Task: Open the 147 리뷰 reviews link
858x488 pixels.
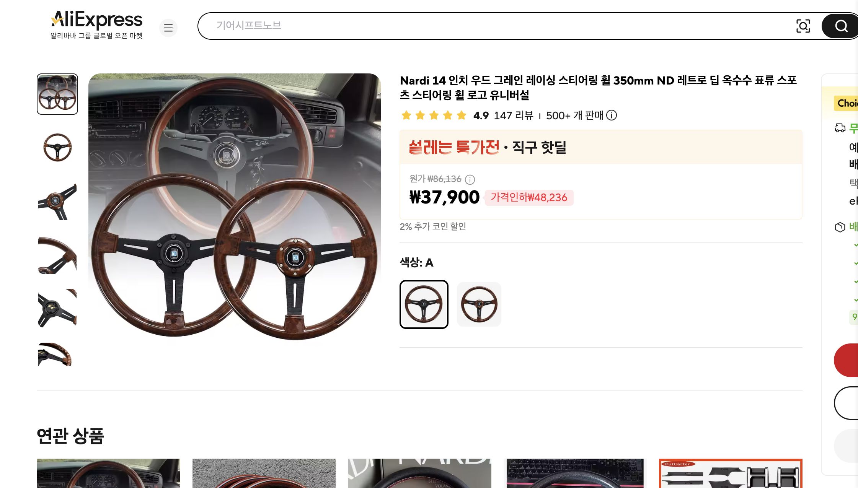Action: 514,115
